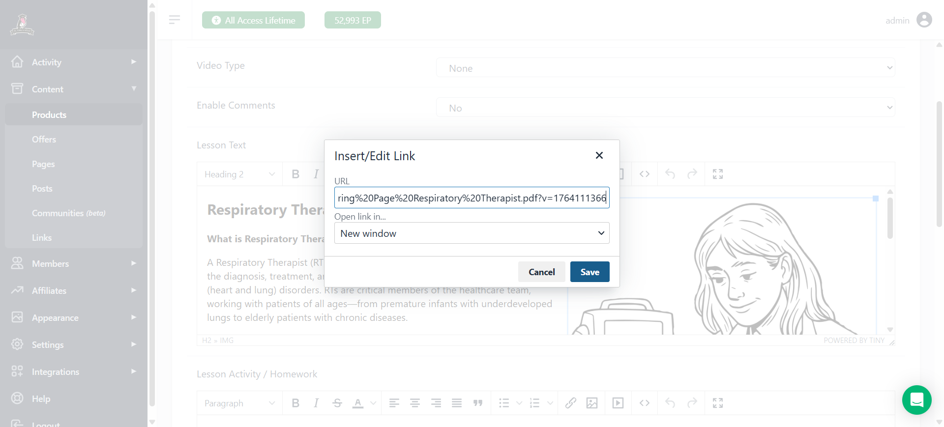Save the link in the dialog
Screen dimensions: 944x427
(x=590, y=272)
